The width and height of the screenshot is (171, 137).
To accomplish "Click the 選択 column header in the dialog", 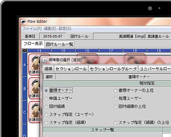I will [x=49, y=77].
